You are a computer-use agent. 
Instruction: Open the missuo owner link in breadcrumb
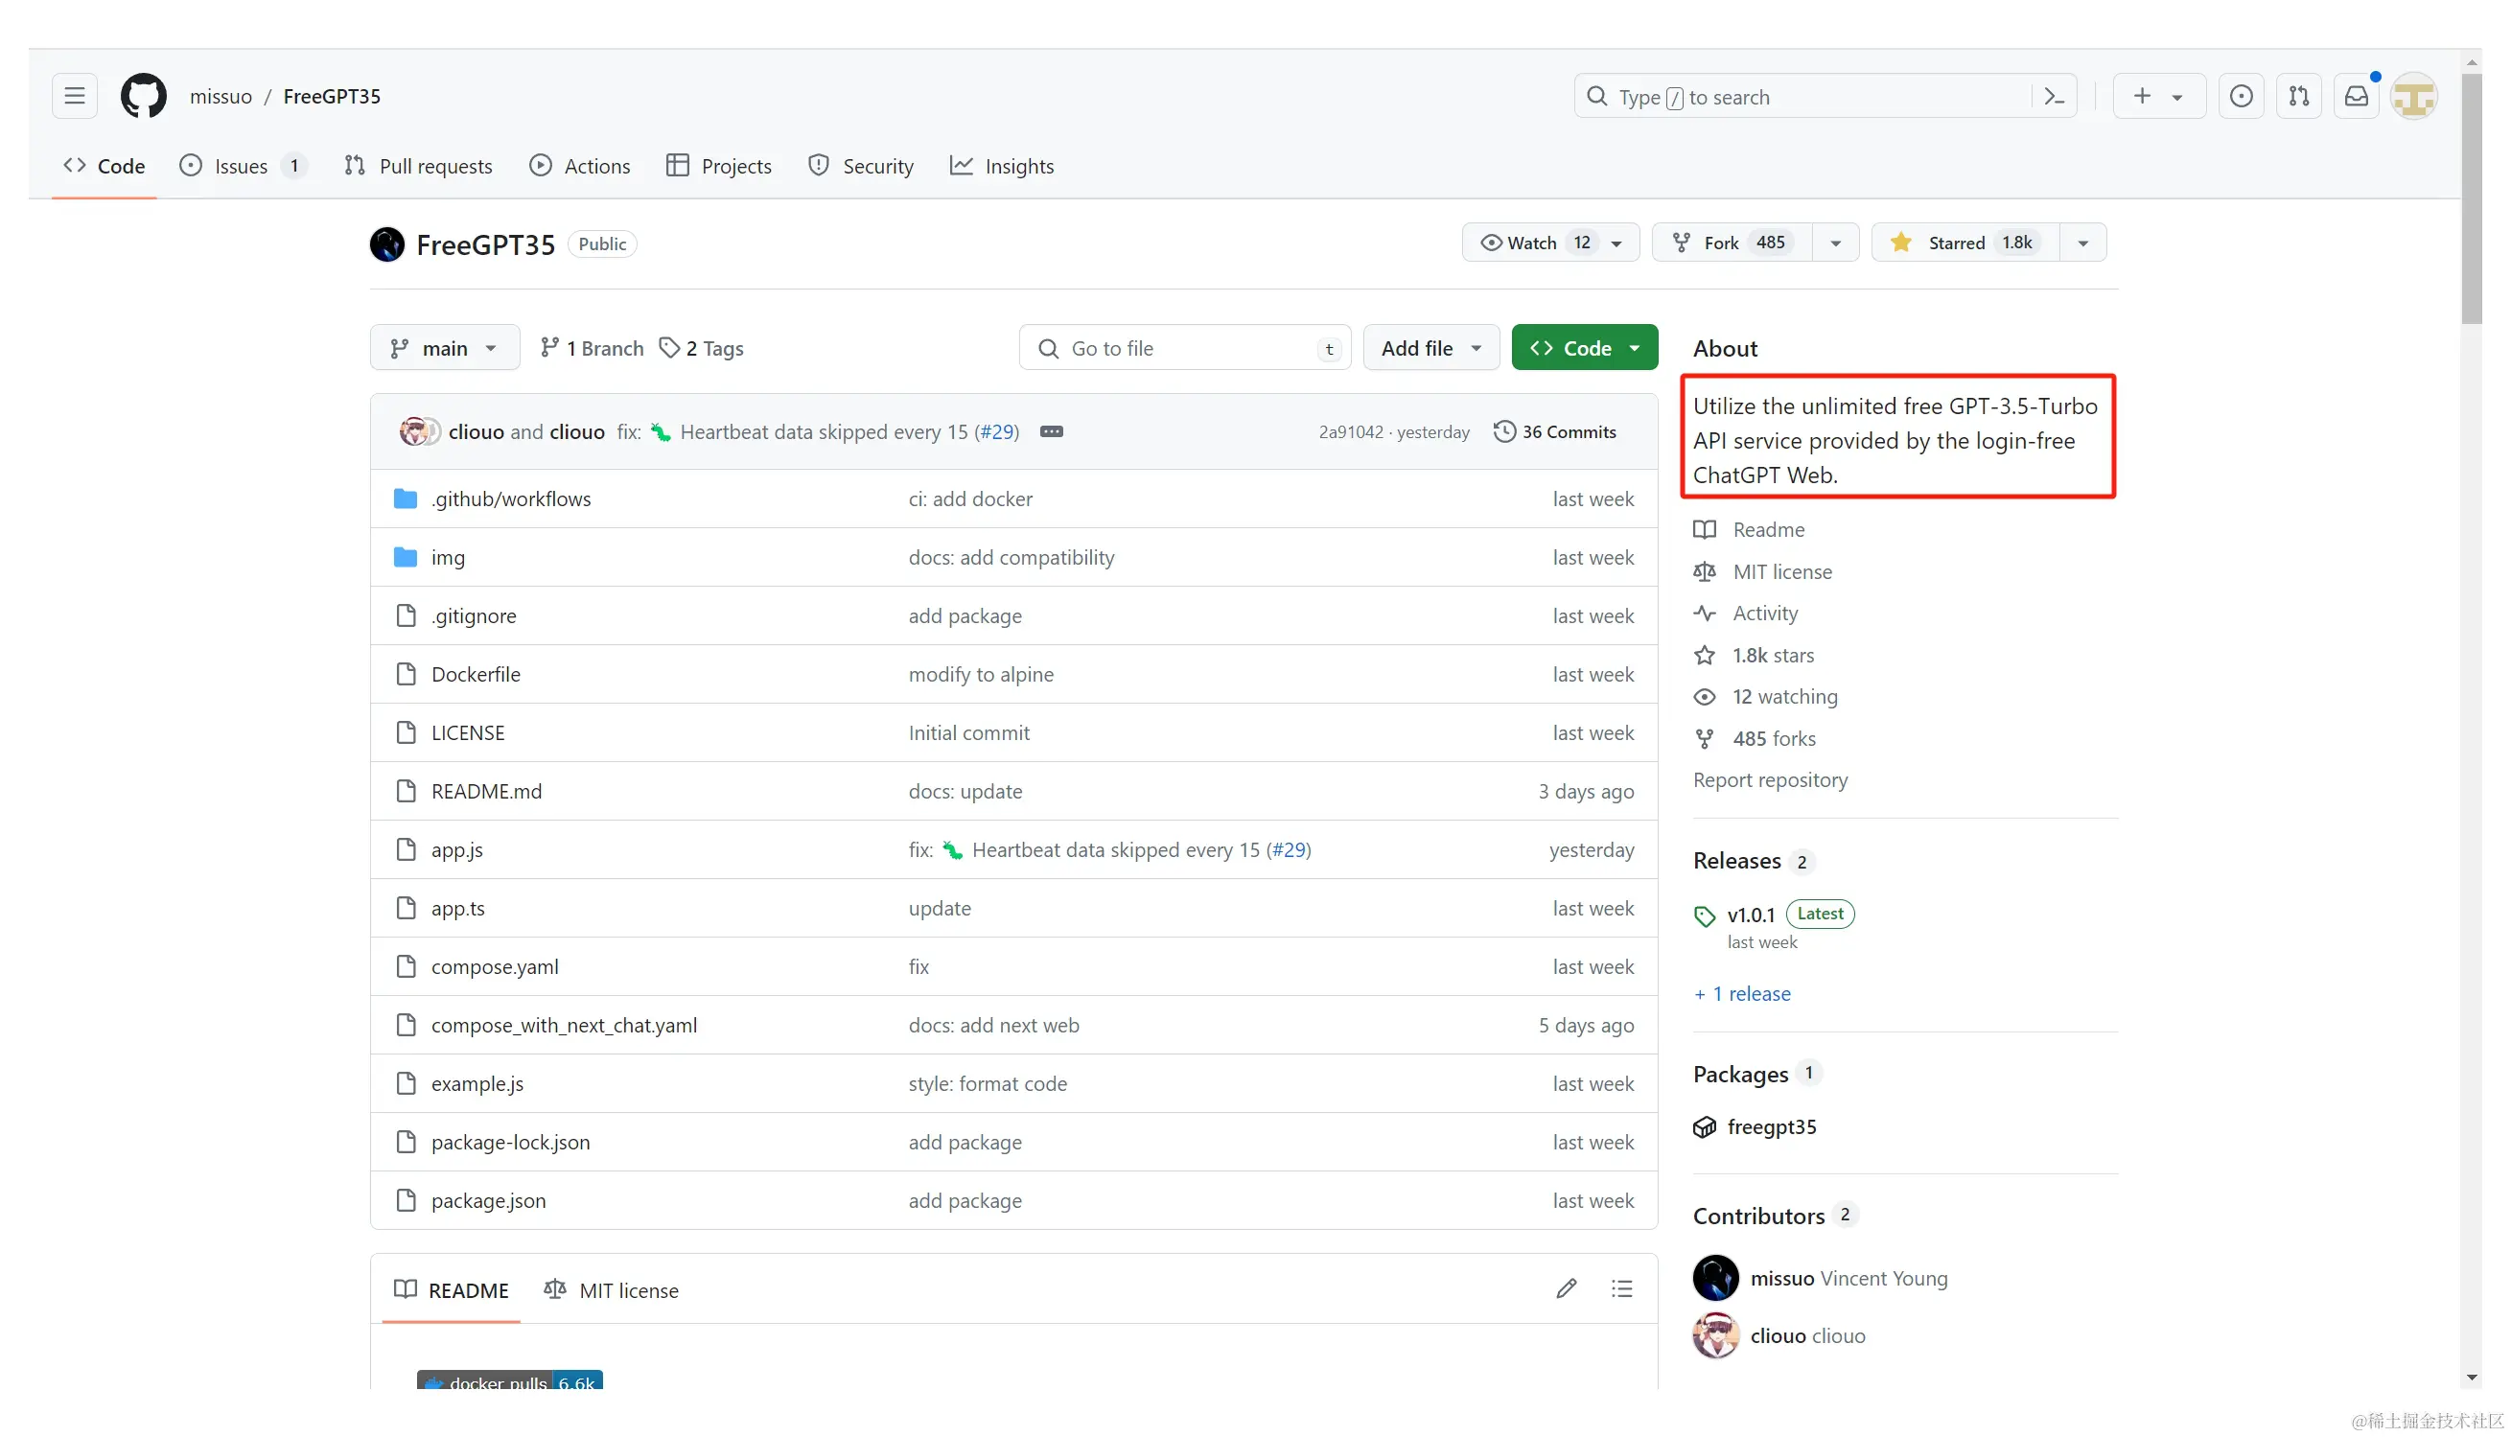[221, 96]
